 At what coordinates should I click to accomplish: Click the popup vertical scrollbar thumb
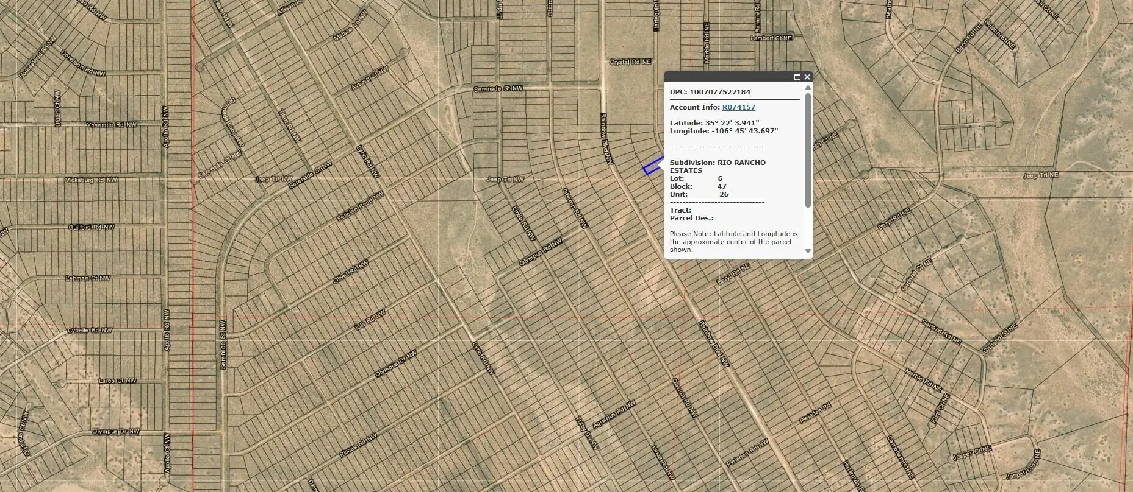click(x=808, y=150)
